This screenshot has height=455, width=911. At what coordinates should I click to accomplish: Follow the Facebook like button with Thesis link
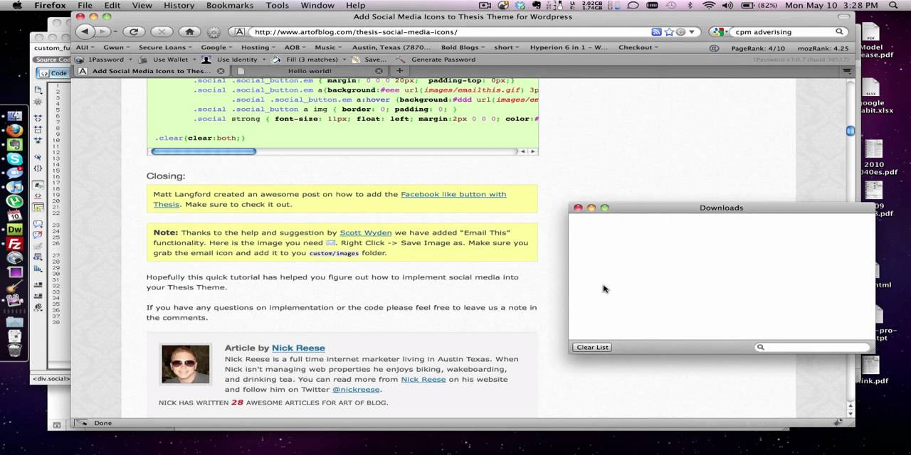click(330, 199)
